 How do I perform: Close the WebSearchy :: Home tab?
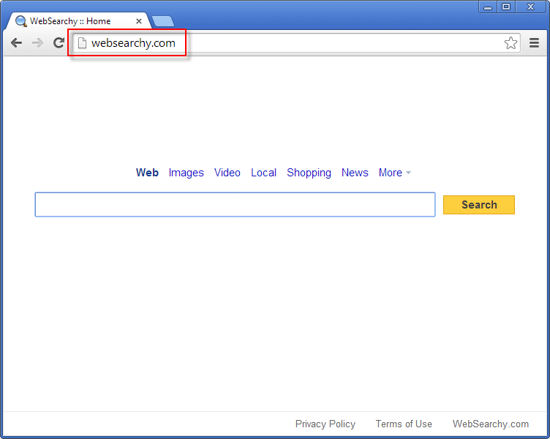tap(139, 21)
